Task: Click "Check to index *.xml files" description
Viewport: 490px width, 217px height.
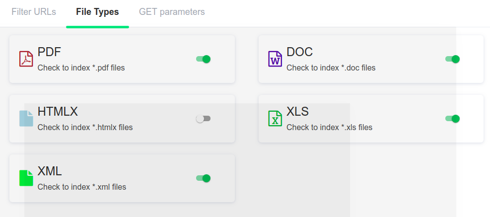Action: point(82,187)
